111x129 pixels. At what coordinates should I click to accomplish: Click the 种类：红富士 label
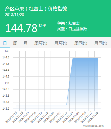(x=68, y=23)
